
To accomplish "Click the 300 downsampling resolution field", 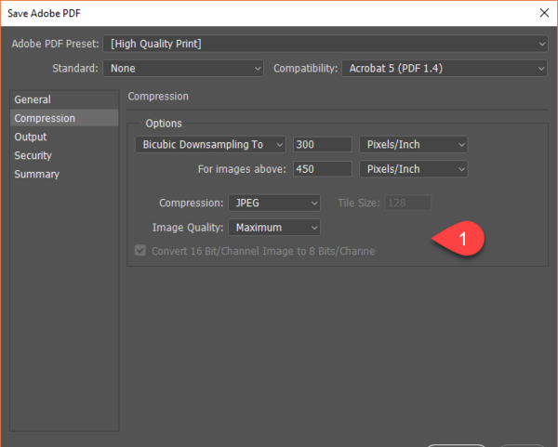I will [x=323, y=144].
